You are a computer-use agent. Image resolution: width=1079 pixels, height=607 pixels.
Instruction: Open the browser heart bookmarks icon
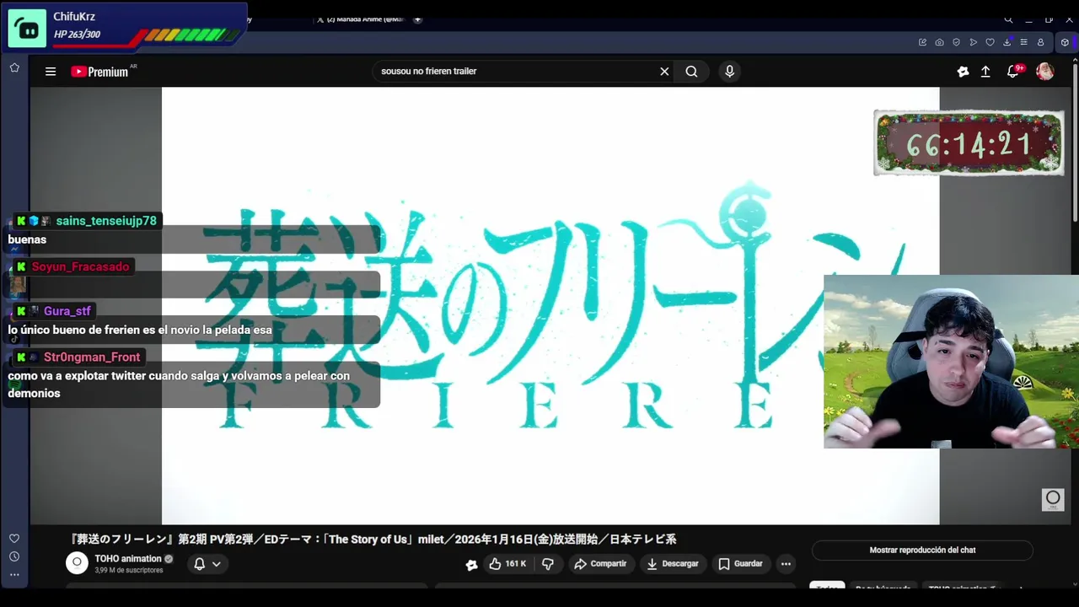pyautogui.click(x=990, y=42)
